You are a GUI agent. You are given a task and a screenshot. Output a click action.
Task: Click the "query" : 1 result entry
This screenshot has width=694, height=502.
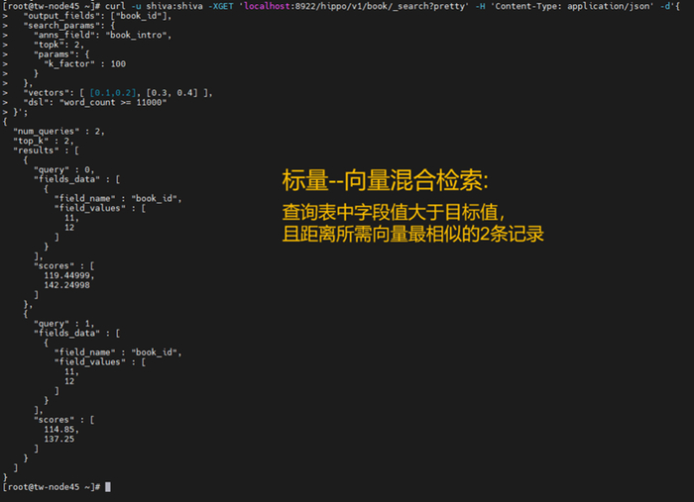63,324
